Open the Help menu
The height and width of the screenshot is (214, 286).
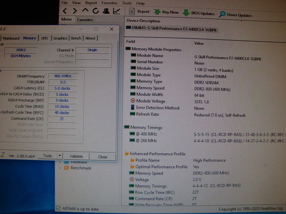pos(140,3)
